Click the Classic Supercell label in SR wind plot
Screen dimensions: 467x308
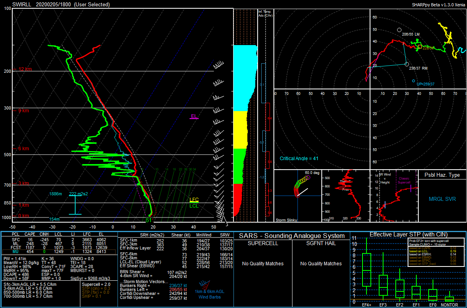point(404,180)
